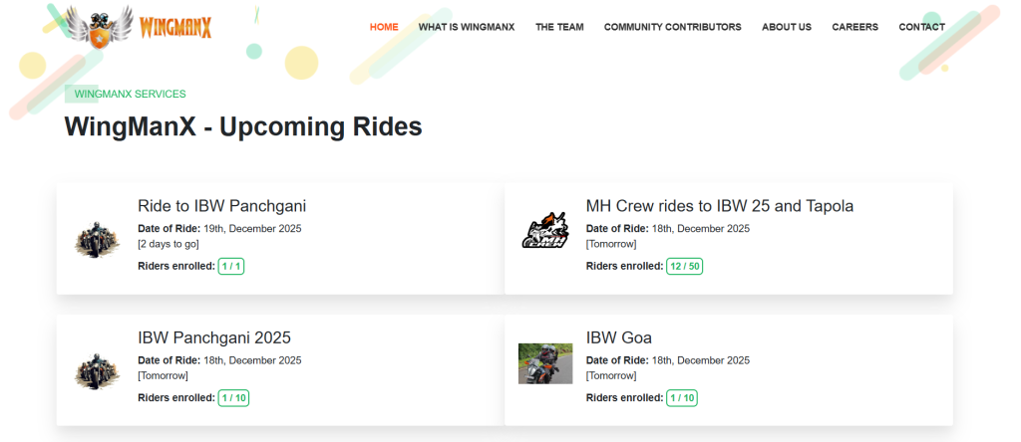
Task: Open the IBW Goa ride title
Action: pos(618,337)
